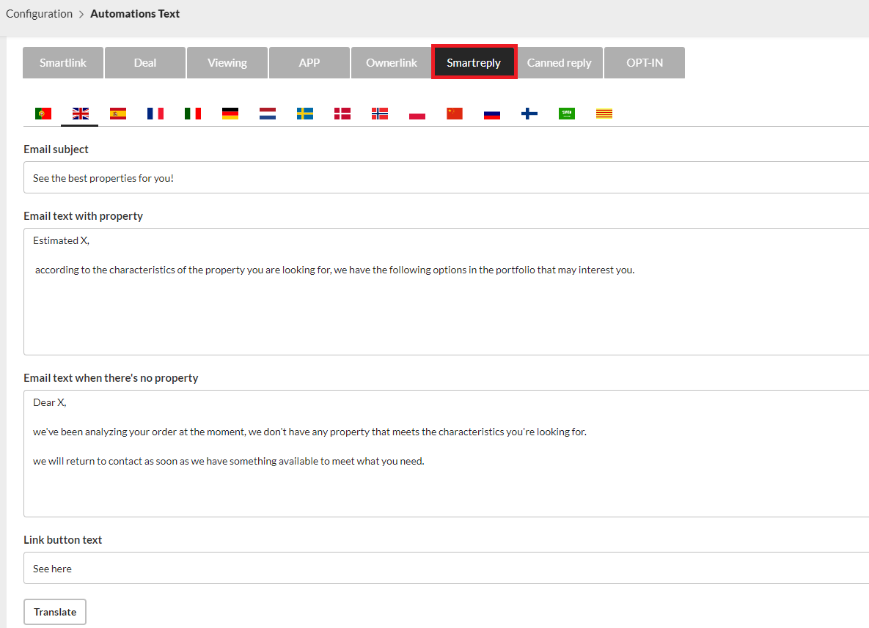Switch to the Canned reply tab
This screenshot has height=628, width=869.
(559, 63)
